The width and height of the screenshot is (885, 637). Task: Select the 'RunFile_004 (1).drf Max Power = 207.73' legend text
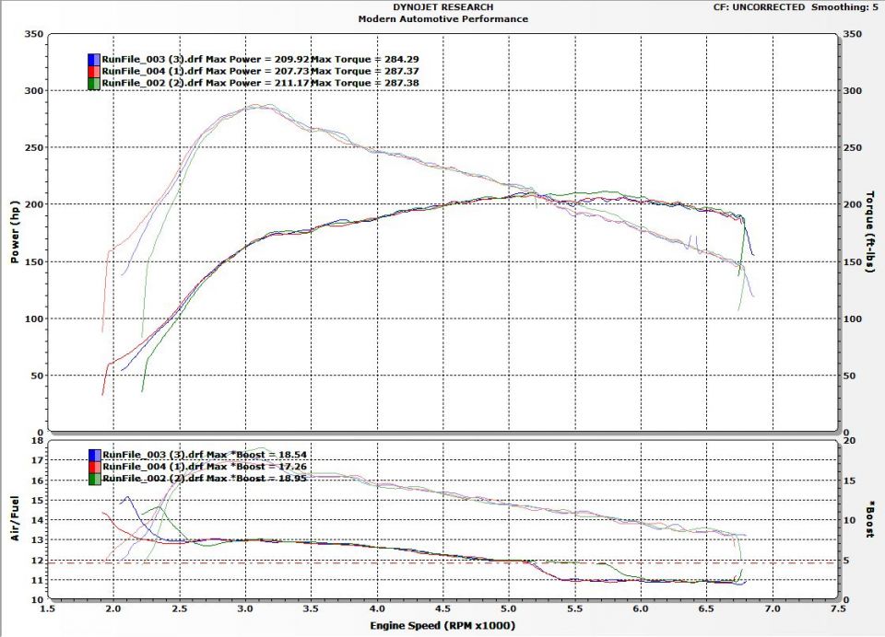(x=206, y=71)
